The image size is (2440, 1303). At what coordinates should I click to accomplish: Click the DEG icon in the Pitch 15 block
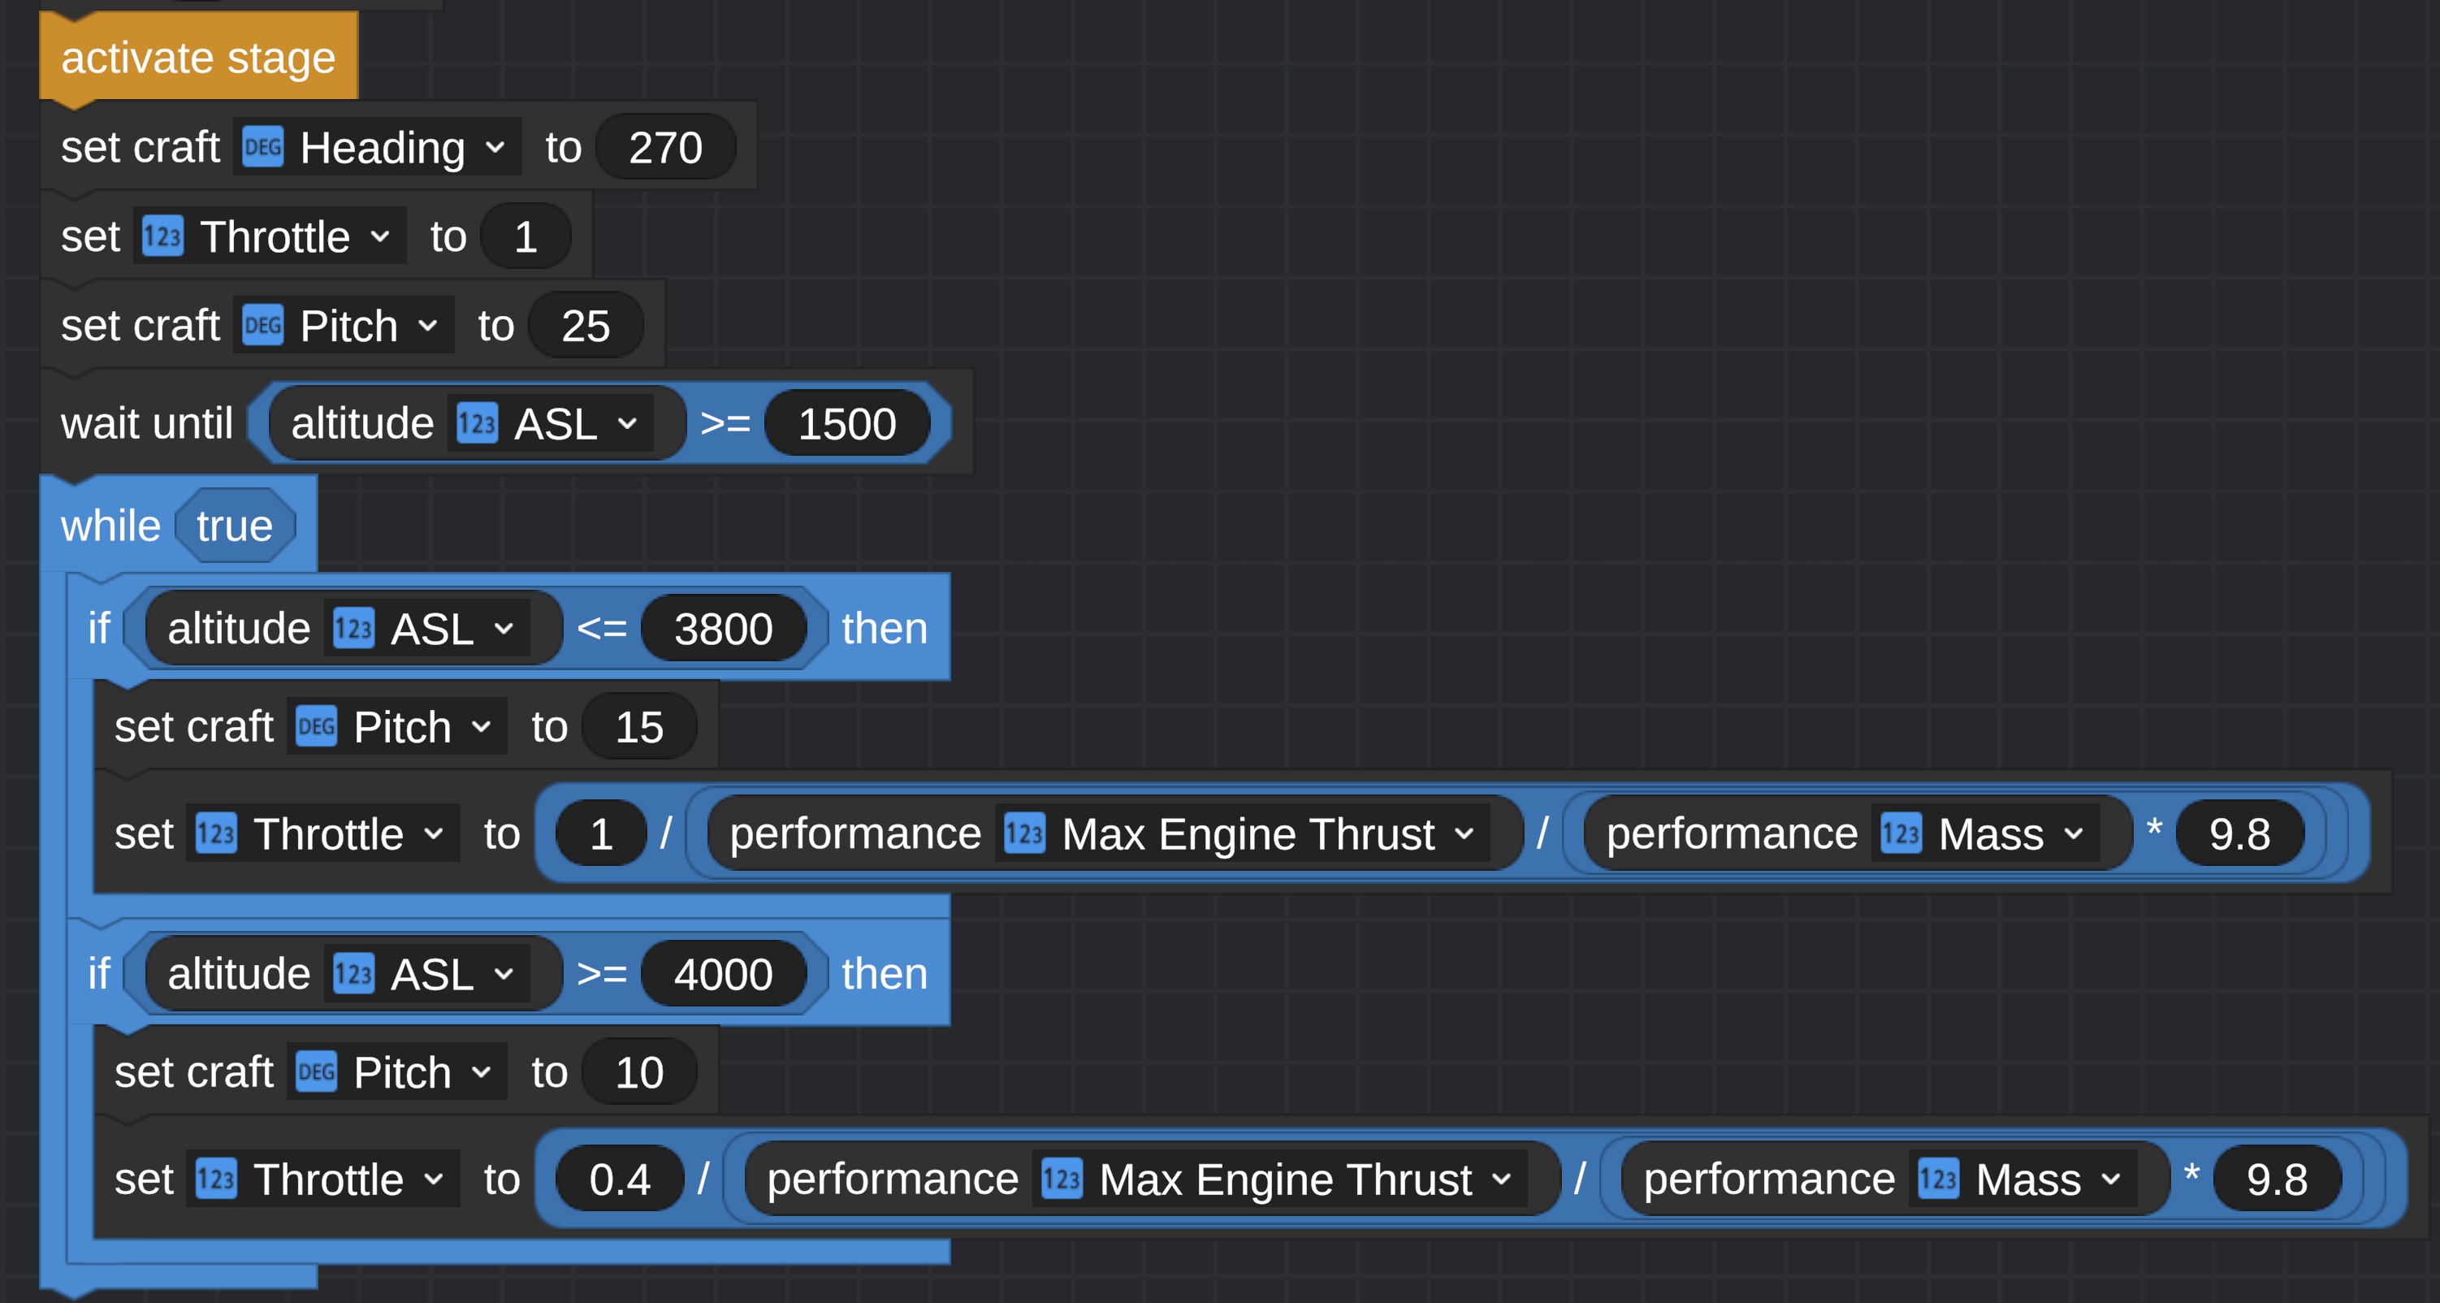315,727
